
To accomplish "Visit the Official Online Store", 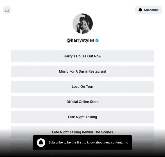I will click(83, 102).
